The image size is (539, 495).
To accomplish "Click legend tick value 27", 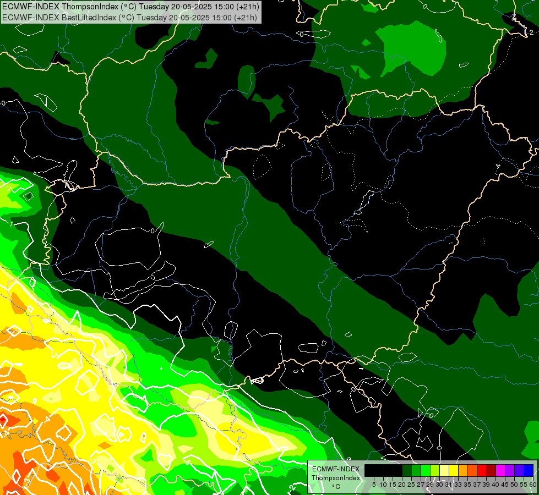I will (x=421, y=485).
